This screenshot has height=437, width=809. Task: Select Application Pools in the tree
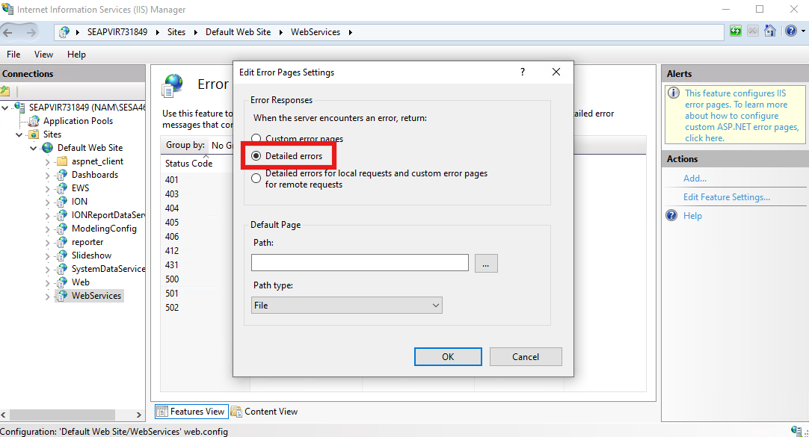point(78,120)
